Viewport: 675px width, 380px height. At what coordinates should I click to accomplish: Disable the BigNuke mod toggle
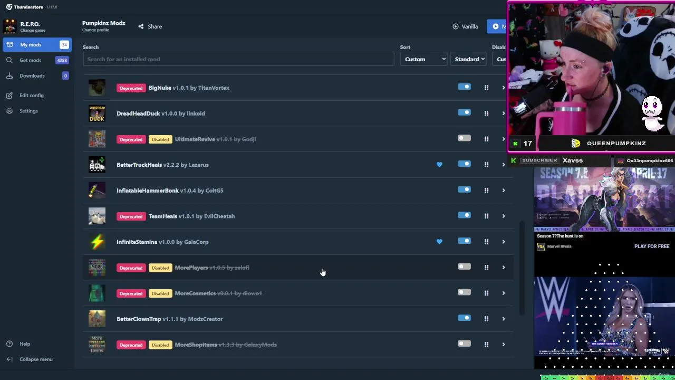point(464,87)
